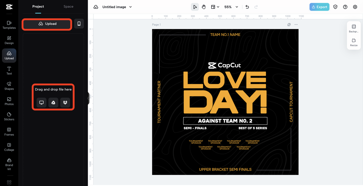The image size is (363, 186).
Task: Select the BEST OF 5 SERIES text
Action: 253,128
